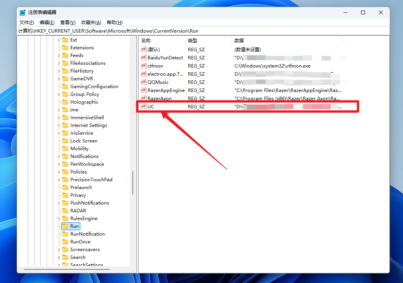Select the Search key in tree

[x=78, y=257]
